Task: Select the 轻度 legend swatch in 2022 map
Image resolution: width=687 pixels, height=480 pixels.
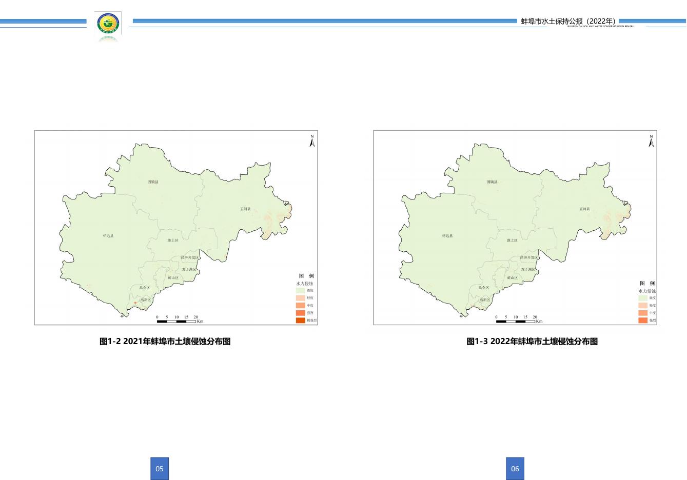Action: coord(642,305)
